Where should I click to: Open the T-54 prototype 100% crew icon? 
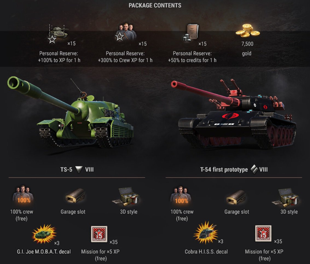pos(181,195)
